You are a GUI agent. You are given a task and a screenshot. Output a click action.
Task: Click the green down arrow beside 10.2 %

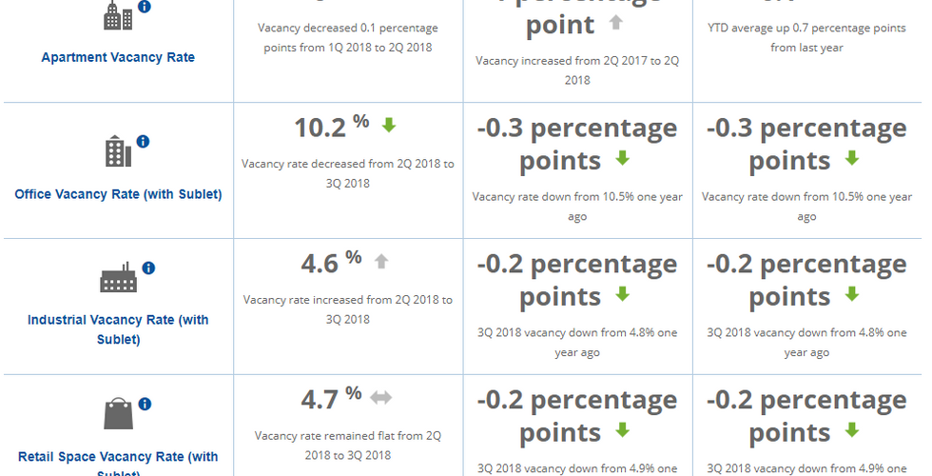[x=388, y=125]
